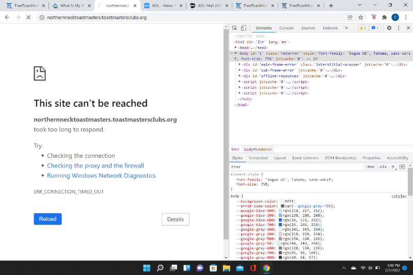Click the address bar URL
Screen dimensions: 413x275
click(x=97, y=18)
